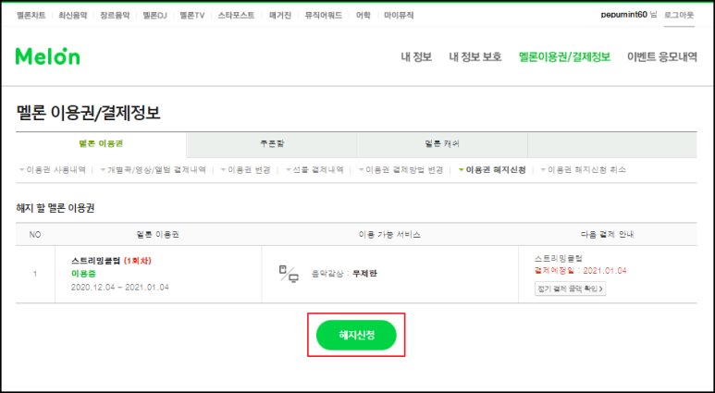Switch to 쿠폰함 tab

[272, 143]
